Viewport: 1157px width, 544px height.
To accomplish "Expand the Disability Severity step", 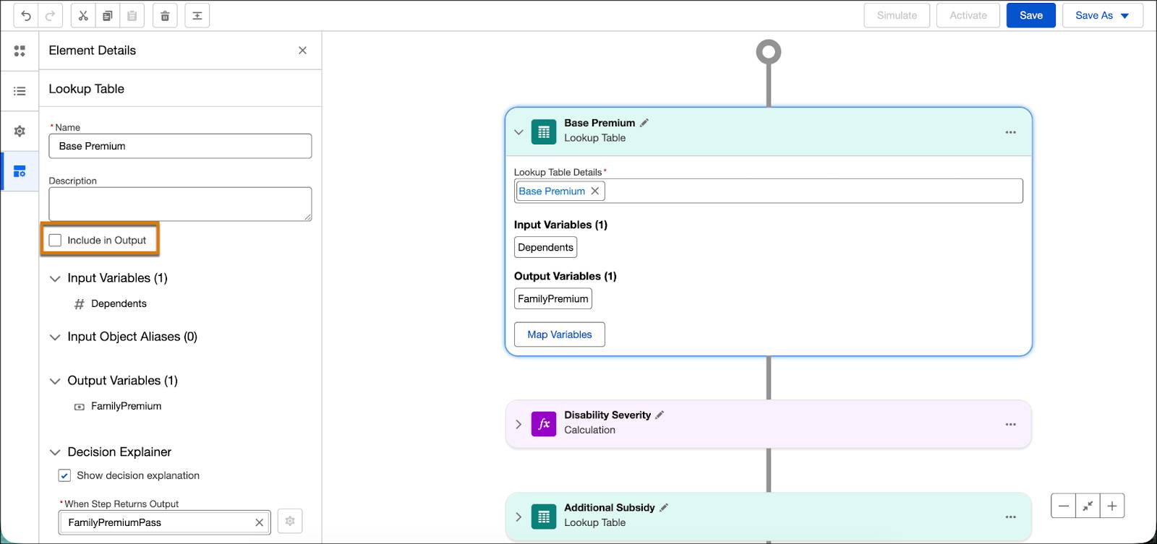I will point(518,424).
